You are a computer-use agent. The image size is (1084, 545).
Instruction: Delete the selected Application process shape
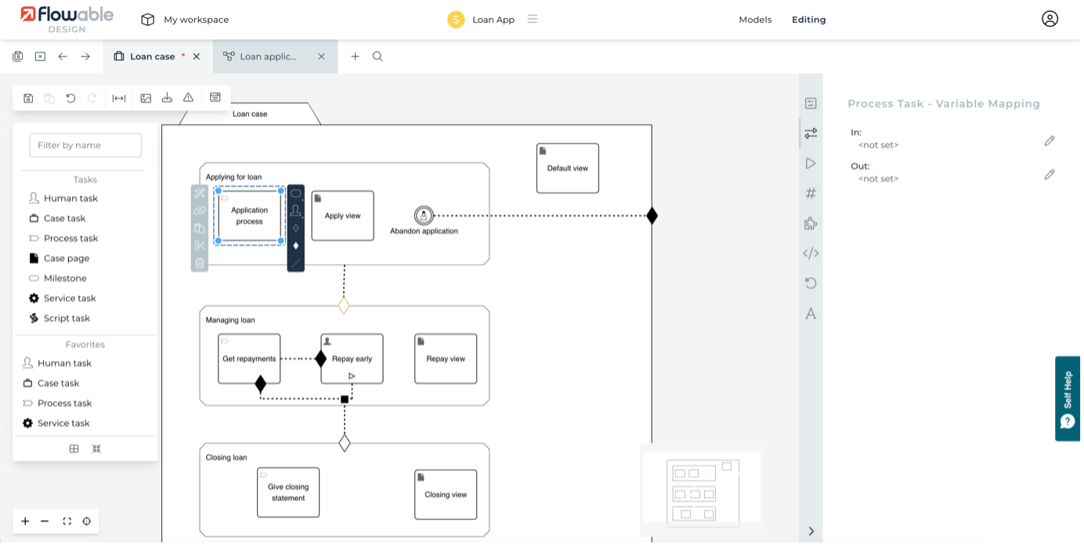point(200,263)
